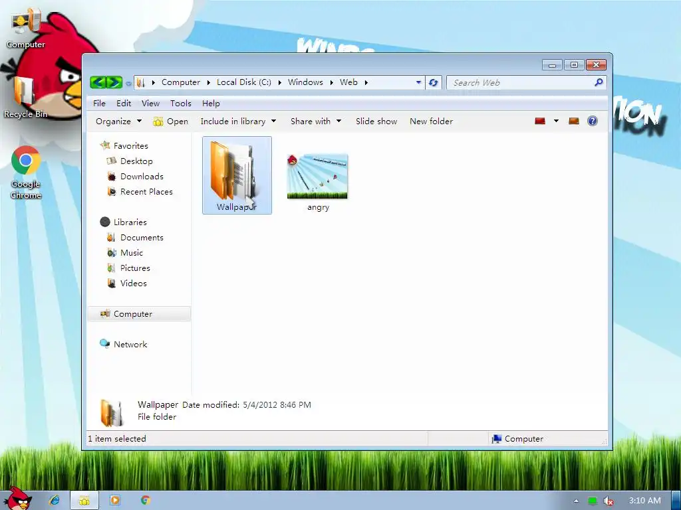This screenshot has width=681, height=510.
Task: Open the View menu
Action: (150, 103)
